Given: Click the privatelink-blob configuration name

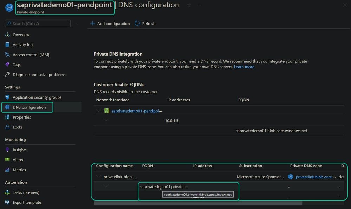Looking at the screenshot, I should [x=120, y=177].
